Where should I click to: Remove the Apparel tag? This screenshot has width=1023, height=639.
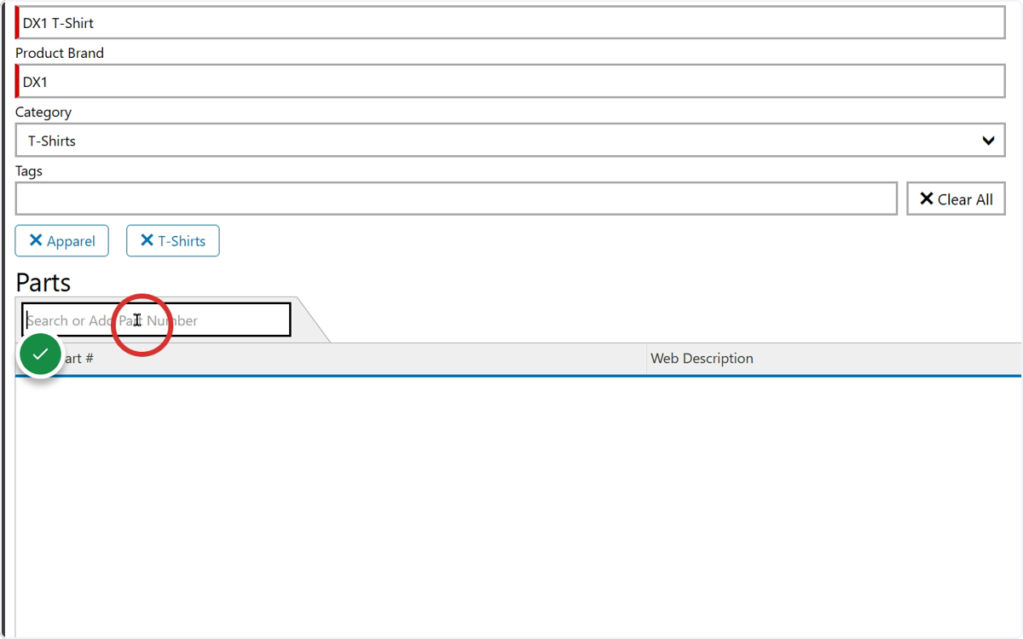click(x=61, y=241)
